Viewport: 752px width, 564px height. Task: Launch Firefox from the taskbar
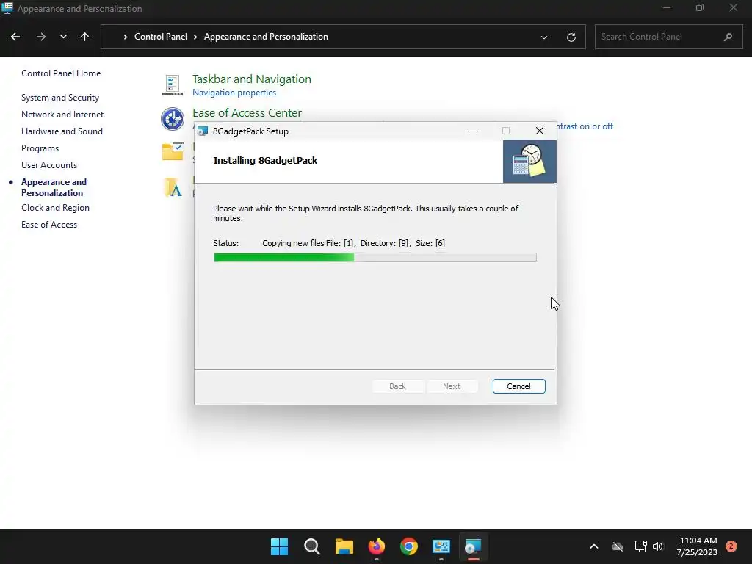(x=377, y=546)
